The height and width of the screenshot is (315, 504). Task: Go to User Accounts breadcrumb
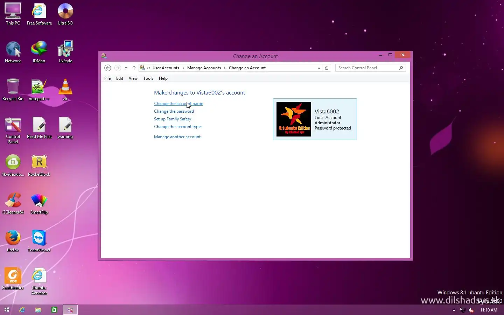(166, 68)
